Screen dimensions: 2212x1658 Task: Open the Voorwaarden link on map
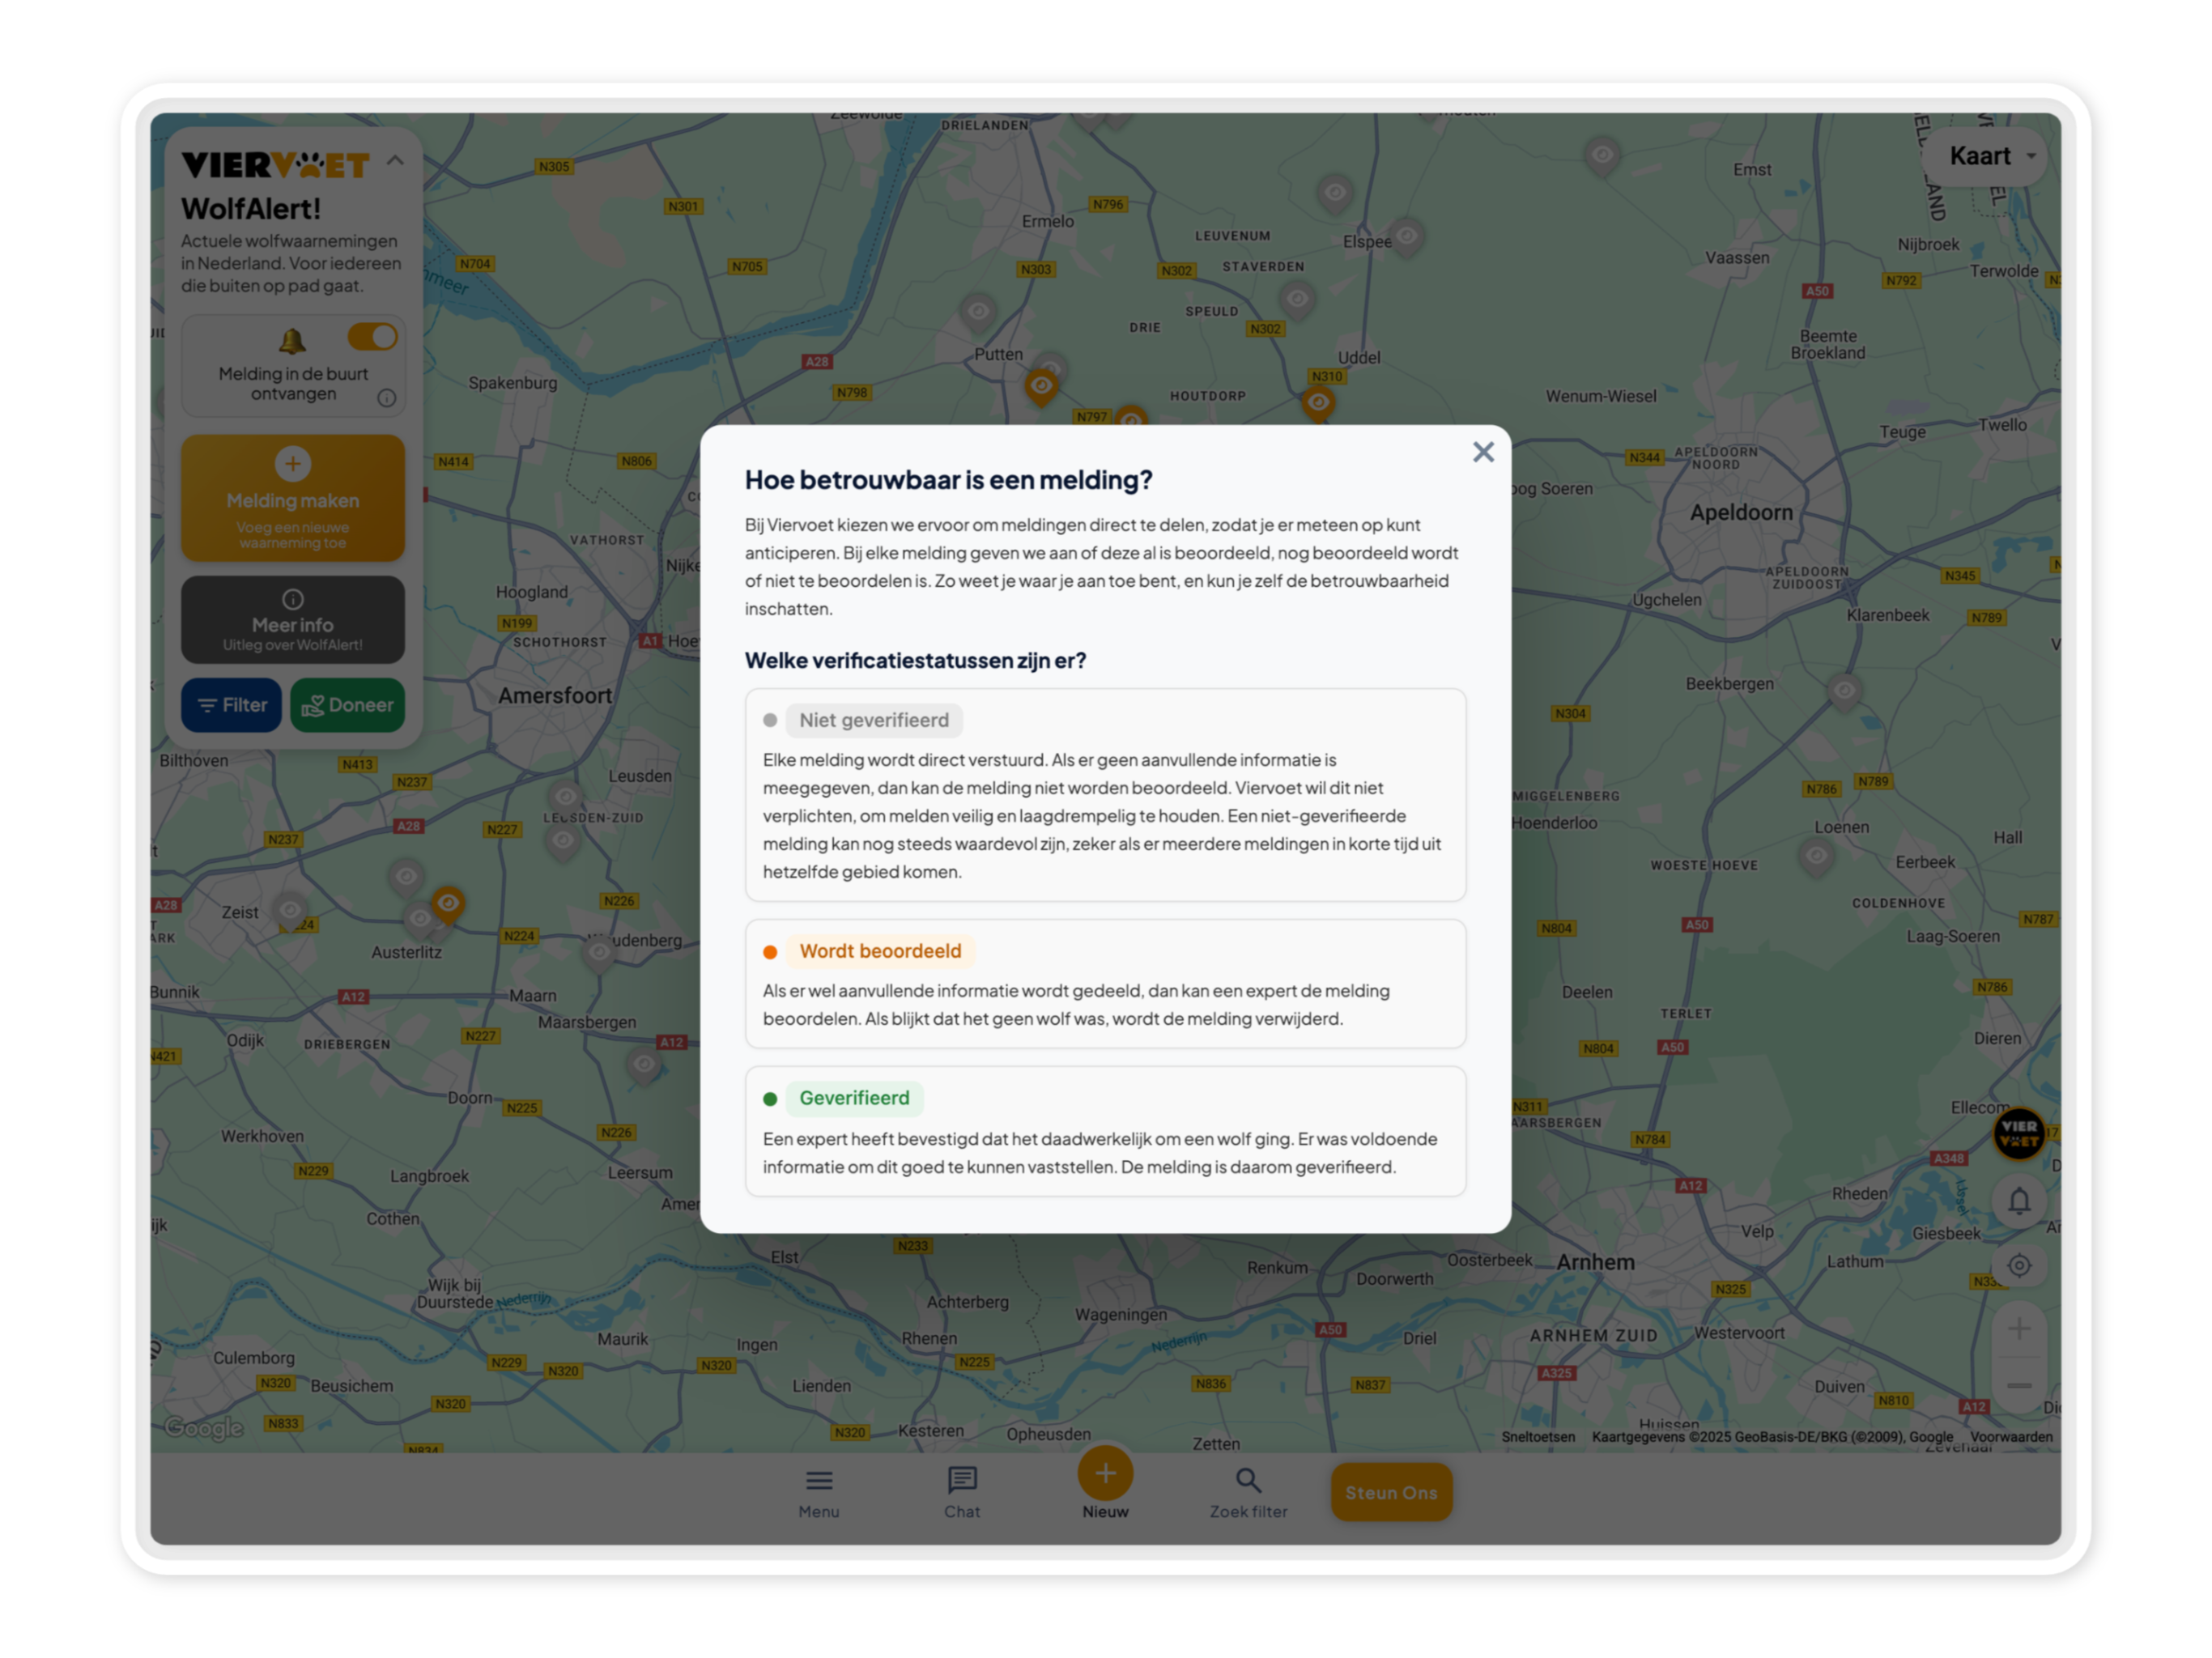click(2011, 1437)
